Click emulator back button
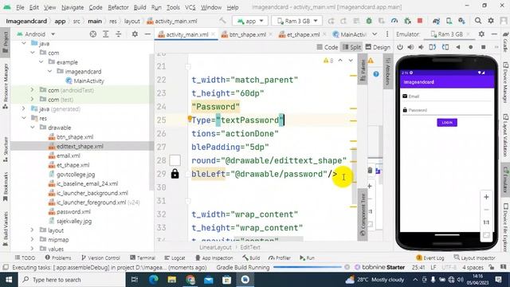 (x=458, y=47)
